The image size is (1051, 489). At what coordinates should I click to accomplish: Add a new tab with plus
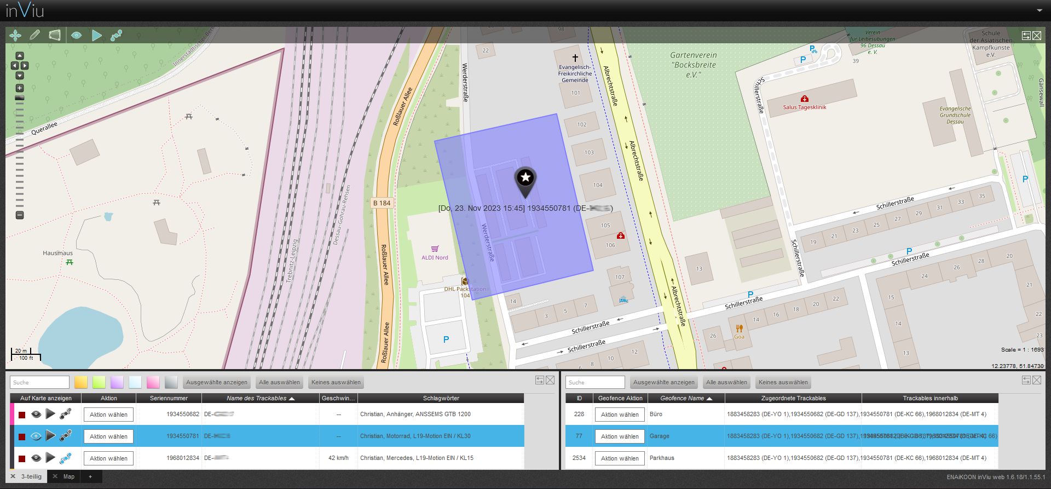(x=90, y=476)
